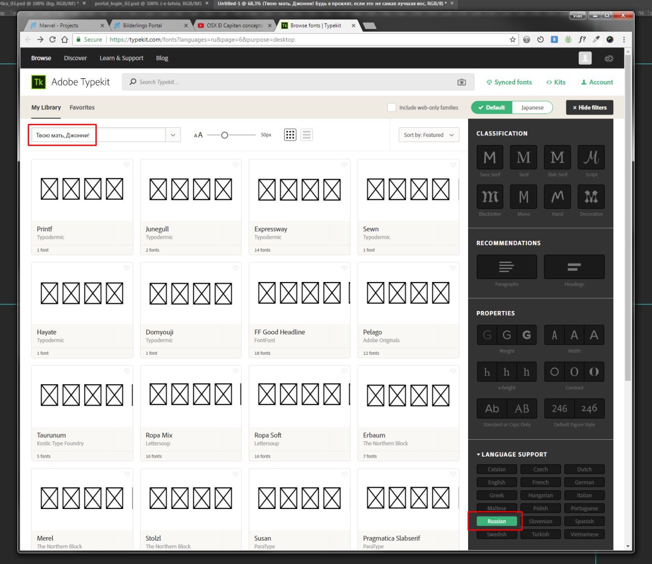Switch to Default language mode

coord(492,107)
